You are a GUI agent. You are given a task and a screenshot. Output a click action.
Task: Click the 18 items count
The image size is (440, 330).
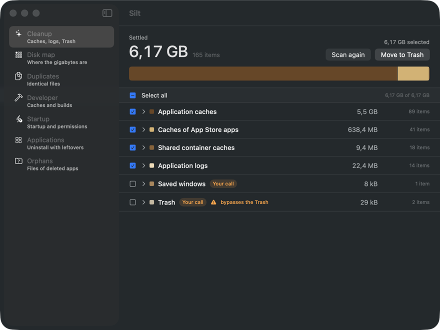click(x=419, y=147)
